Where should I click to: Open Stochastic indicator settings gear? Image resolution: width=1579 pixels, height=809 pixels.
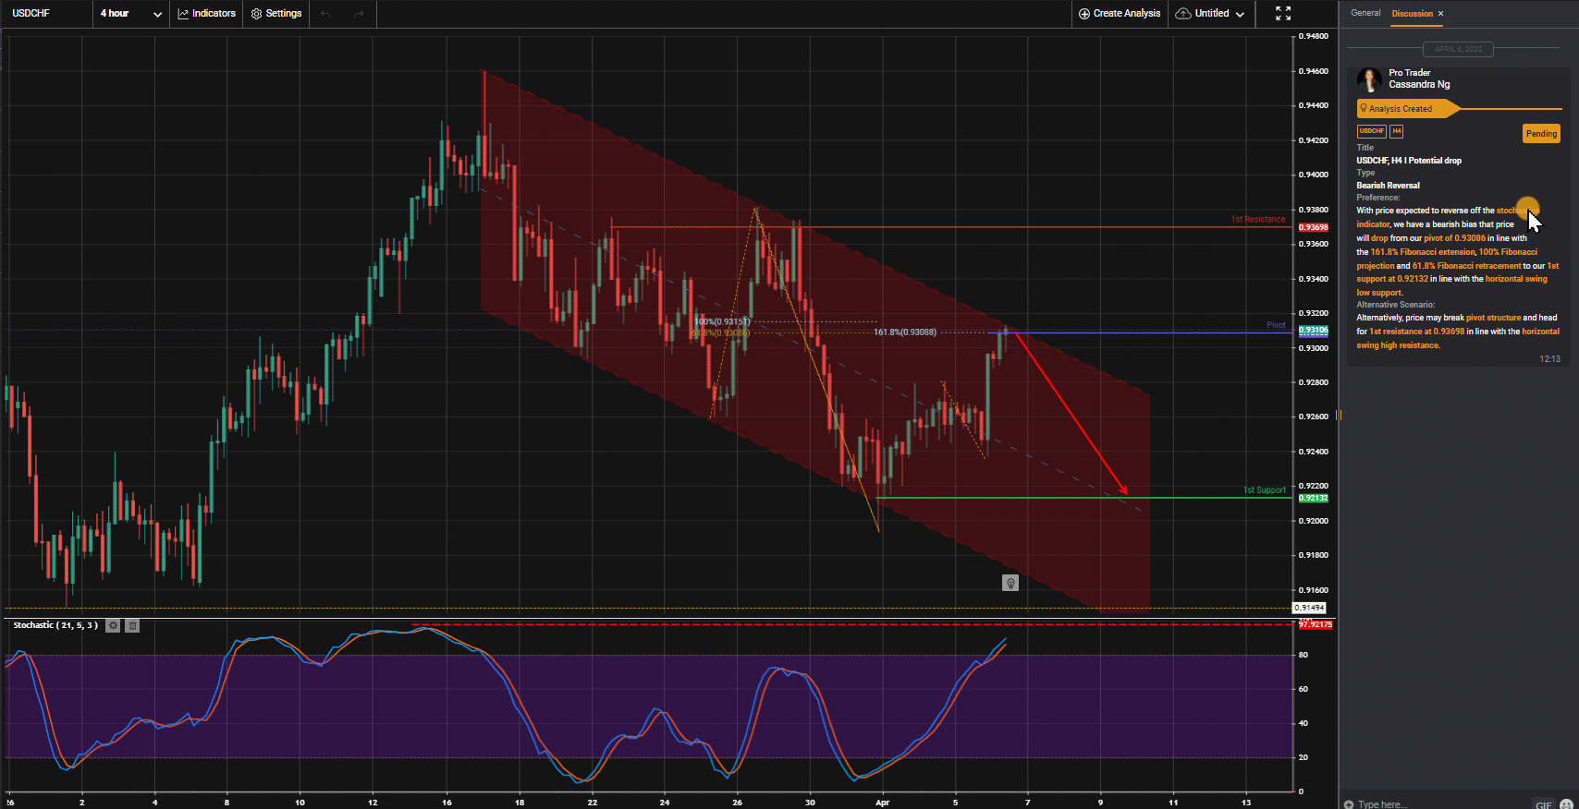(x=113, y=625)
